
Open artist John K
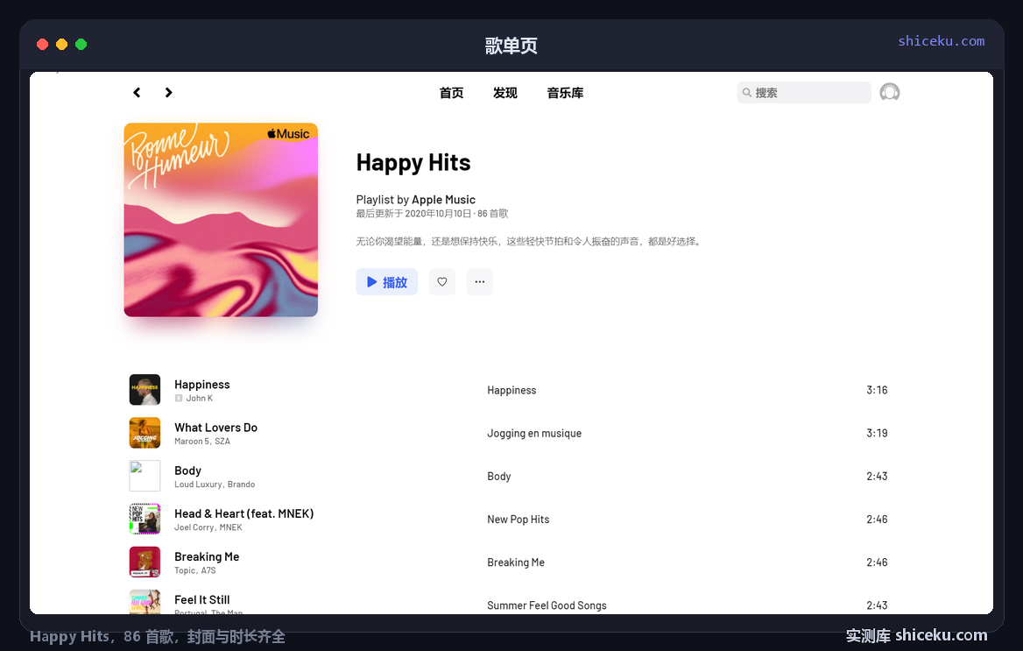pos(200,399)
